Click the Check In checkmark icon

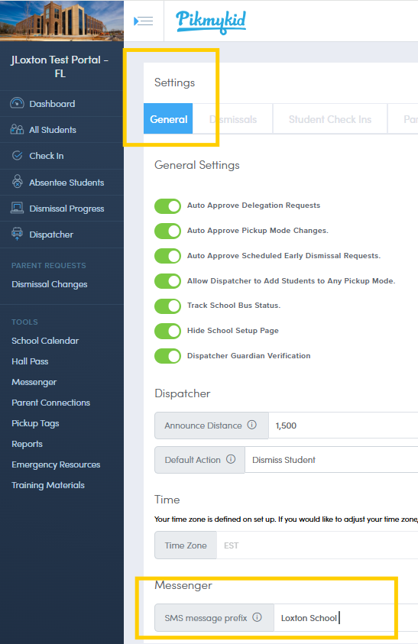17,155
